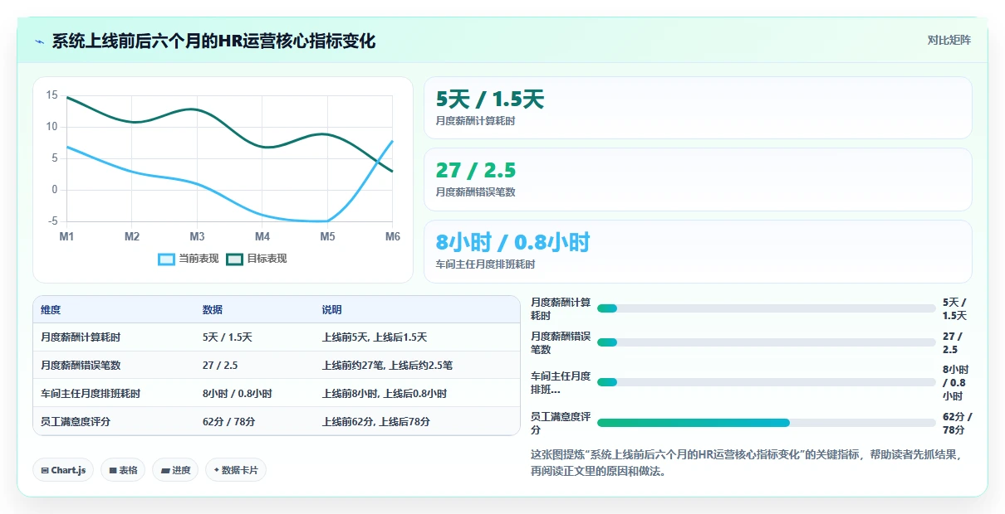The height and width of the screenshot is (514, 1005).
Task: Click the M3 x-axis label
Action: click(x=197, y=236)
